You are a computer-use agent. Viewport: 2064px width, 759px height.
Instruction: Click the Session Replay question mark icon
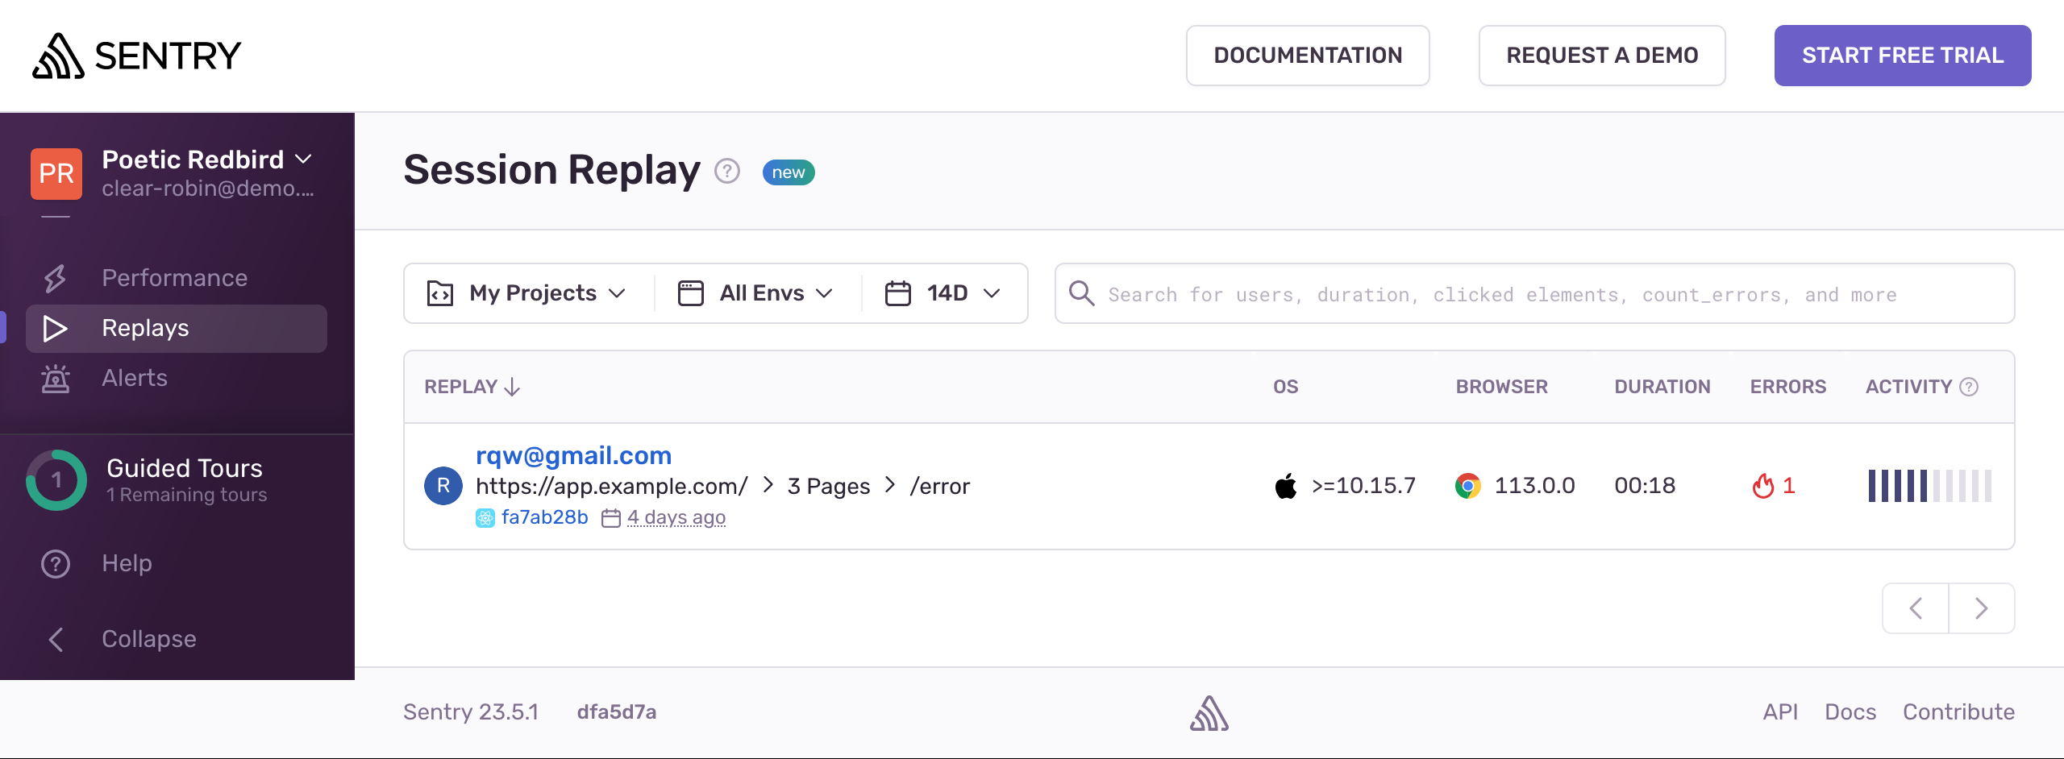(x=726, y=171)
